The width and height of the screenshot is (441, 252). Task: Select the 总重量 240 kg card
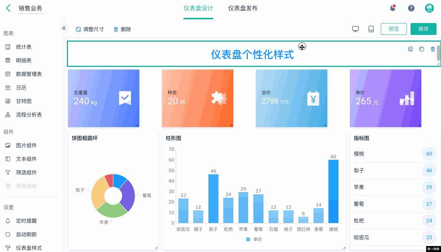pyautogui.click(x=104, y=98)
